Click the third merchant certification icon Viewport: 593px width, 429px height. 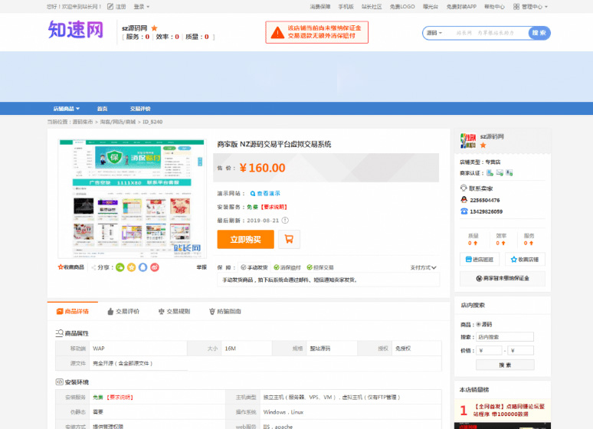tap(509, 173)
